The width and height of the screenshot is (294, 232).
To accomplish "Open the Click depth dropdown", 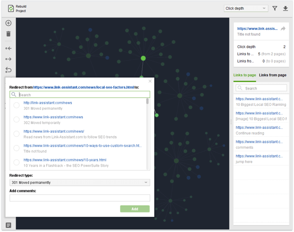I will coord(245,8).
